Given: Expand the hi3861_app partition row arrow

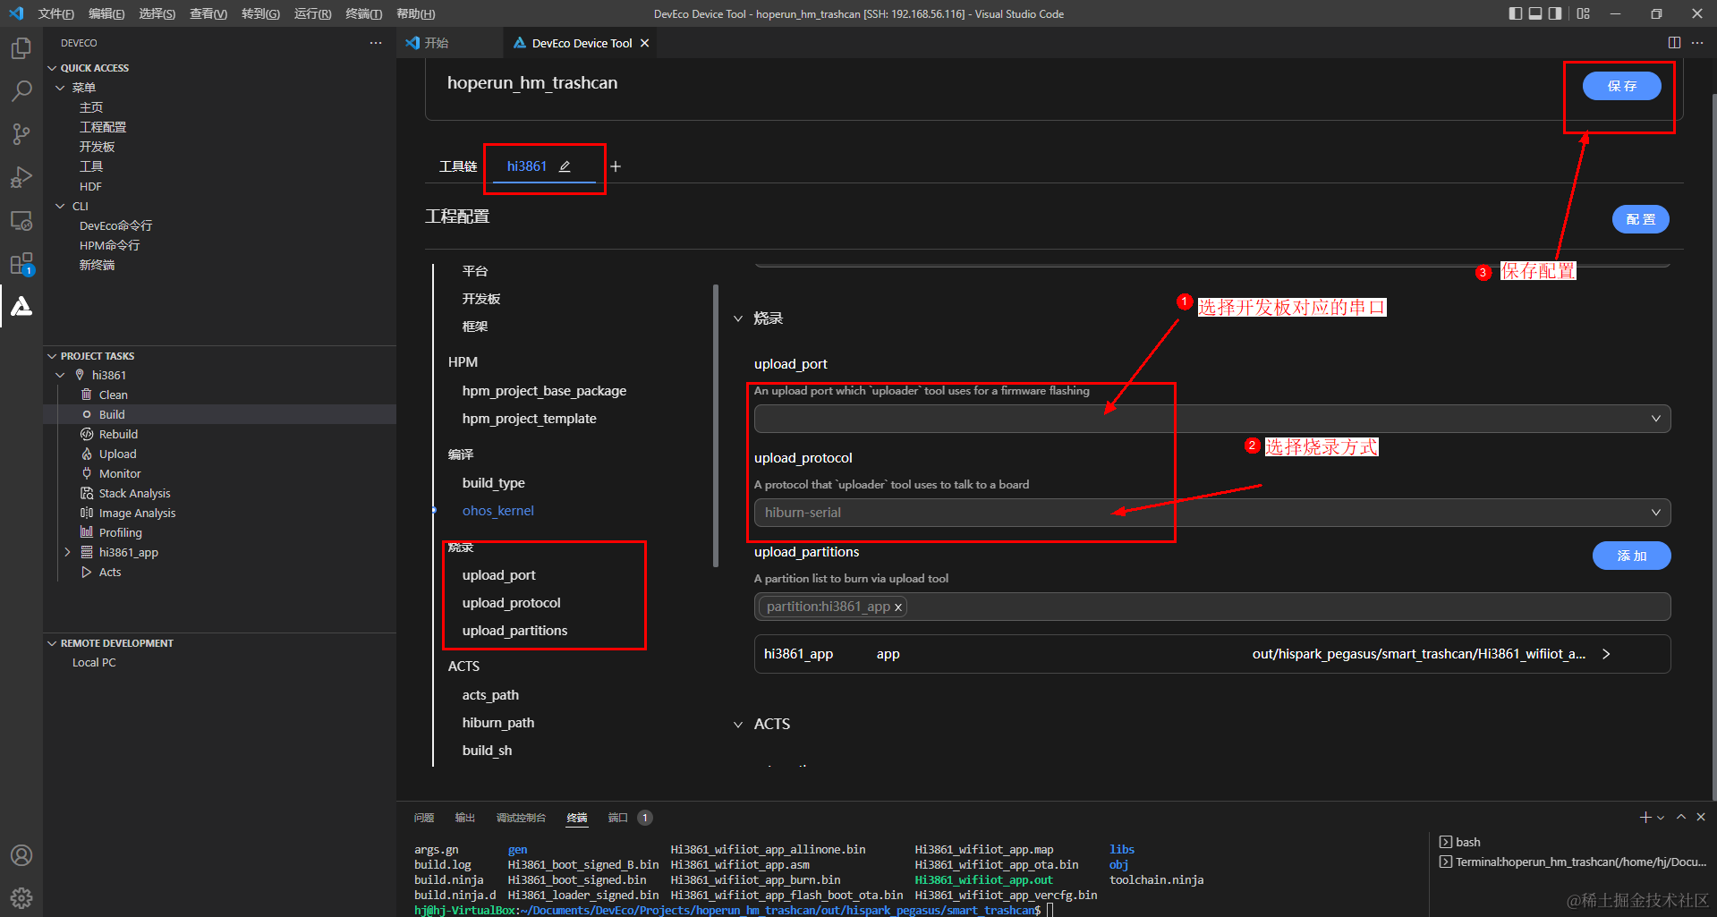Looking at the screenshot, I should tap(1607, 654).
